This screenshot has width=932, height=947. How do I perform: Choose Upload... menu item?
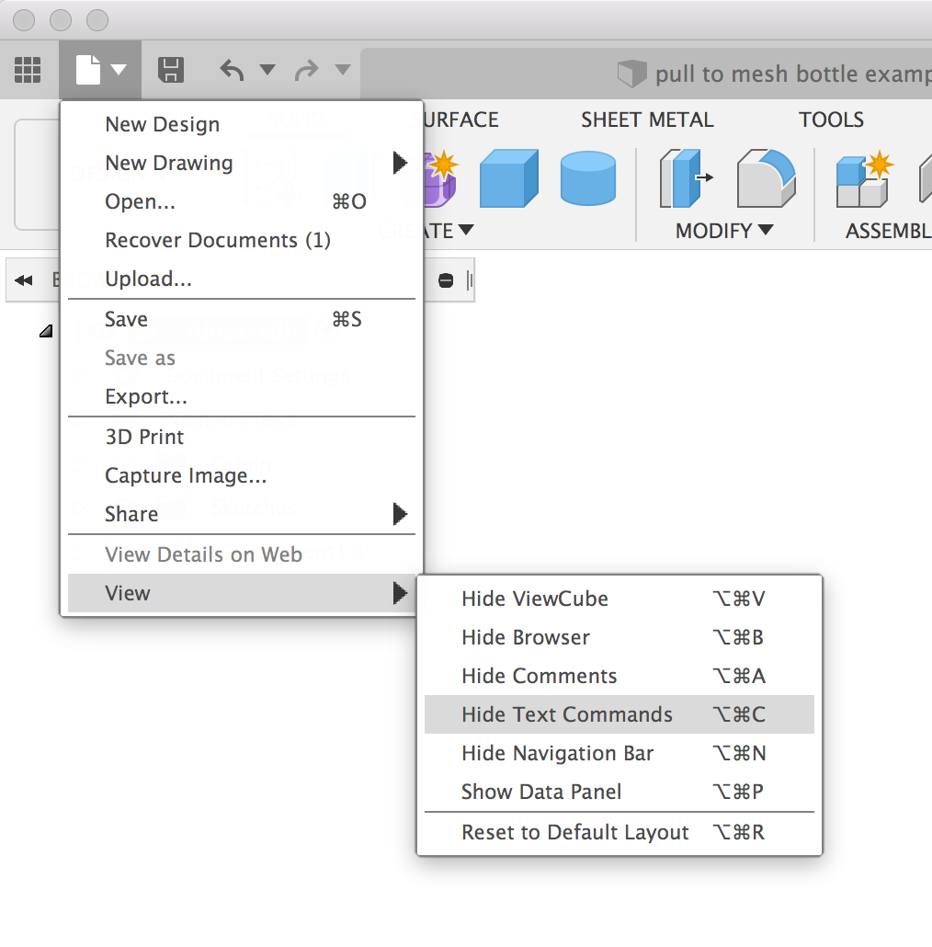[x=242, y=279]
